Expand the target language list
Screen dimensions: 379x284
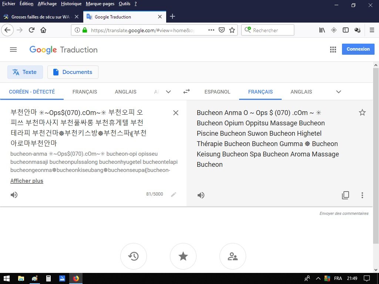339,92
